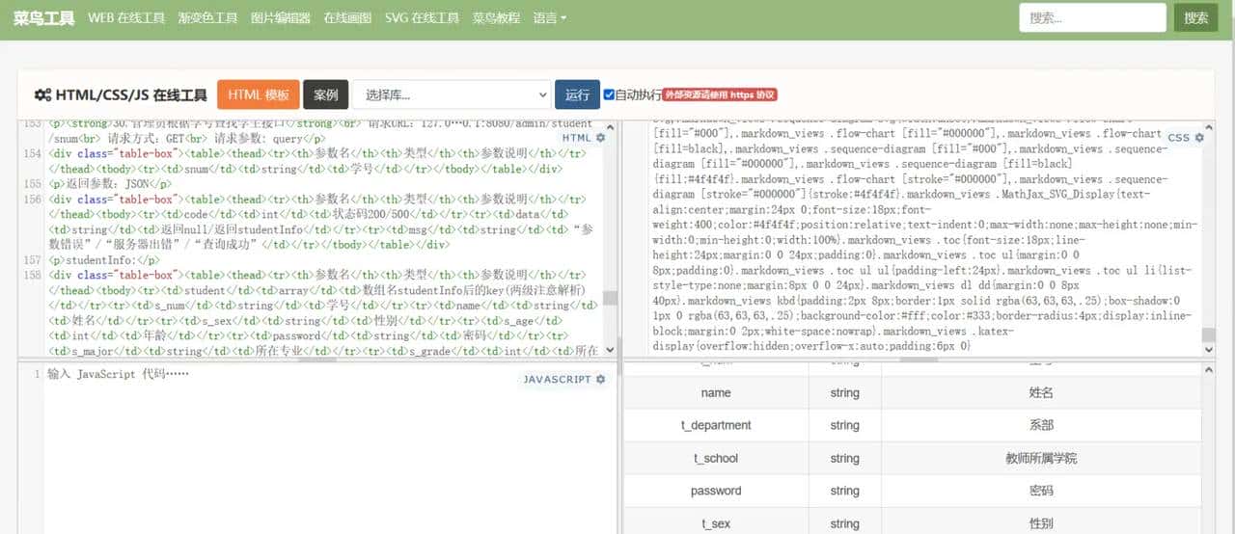Click the 姓名 description cell
Viewport: 1235px width, 534px height.
pyautogui.click(x=1041, y=393)
